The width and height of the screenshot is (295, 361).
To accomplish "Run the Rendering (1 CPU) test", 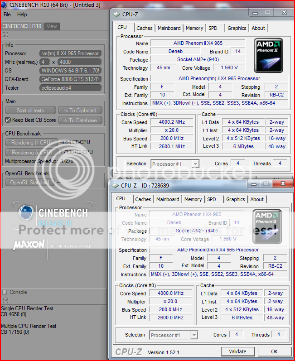I will pyautogui.click(x=31, y=143).
